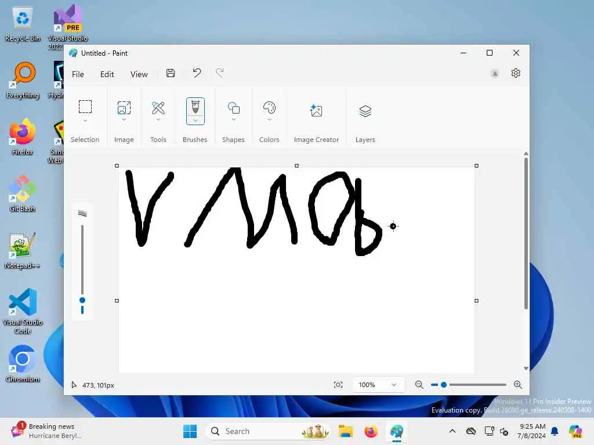Click the Image Creator label
594x445 pixels.
(x=316, y=140)
